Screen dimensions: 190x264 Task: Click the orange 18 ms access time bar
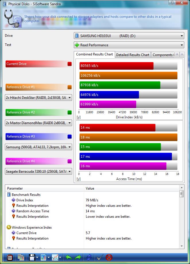[x=129, y=137]
